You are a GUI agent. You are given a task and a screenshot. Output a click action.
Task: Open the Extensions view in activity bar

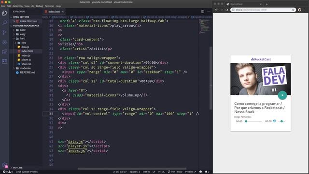(x=4, y=52)
